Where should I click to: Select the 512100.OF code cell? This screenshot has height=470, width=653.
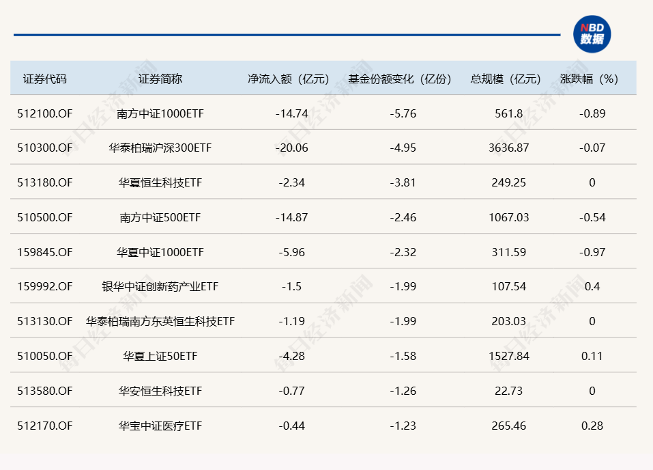pos(45,113)
